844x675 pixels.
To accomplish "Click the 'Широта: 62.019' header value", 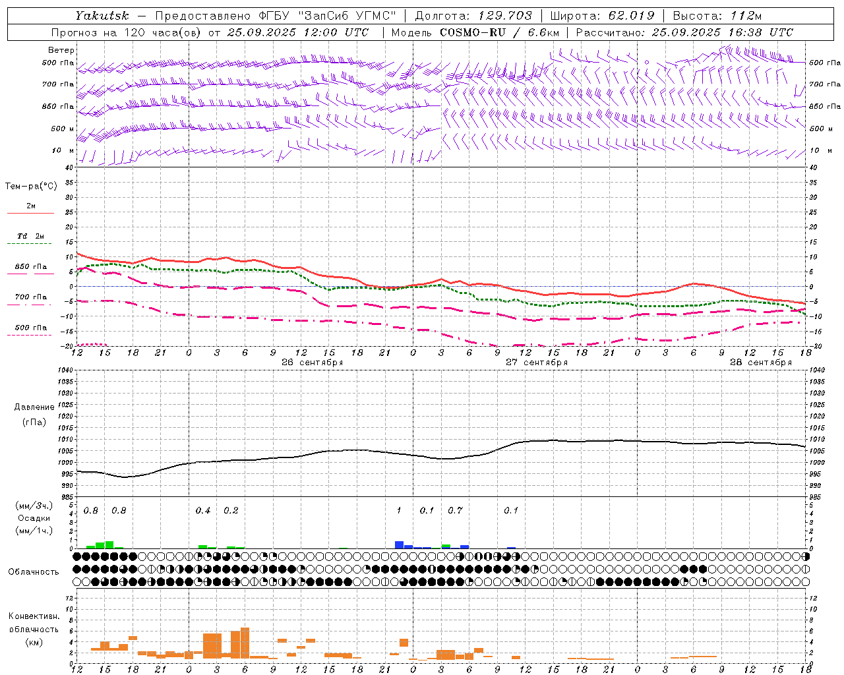I will [x=602, y=16].
